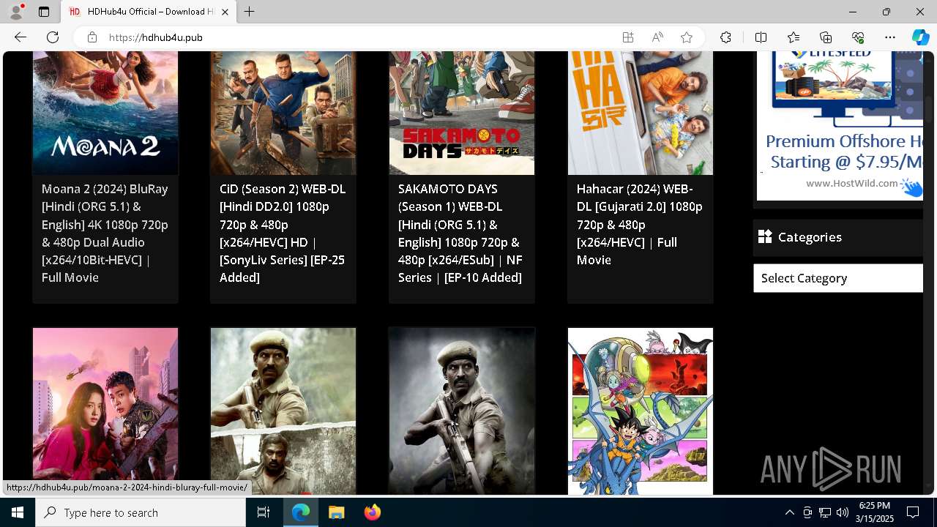Click the address bar URL field
Screen dimensions: 937x527
click(359, 37)
